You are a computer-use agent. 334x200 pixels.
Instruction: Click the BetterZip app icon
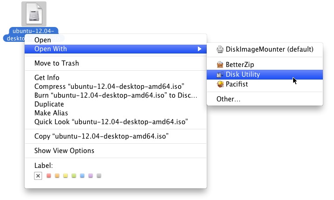pos(220,64)
